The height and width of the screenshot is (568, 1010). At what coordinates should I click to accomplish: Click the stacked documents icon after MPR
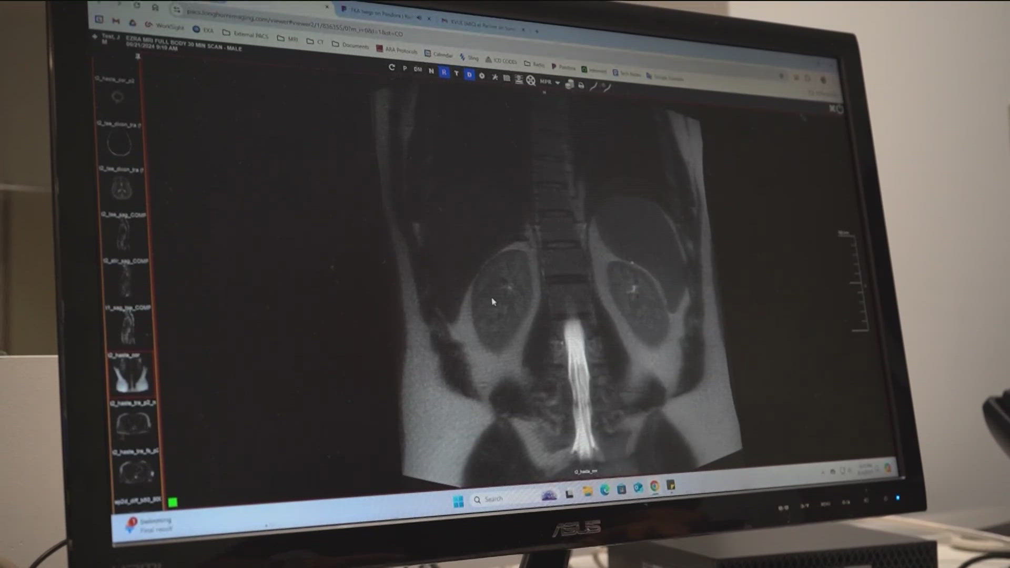[569, 84]
